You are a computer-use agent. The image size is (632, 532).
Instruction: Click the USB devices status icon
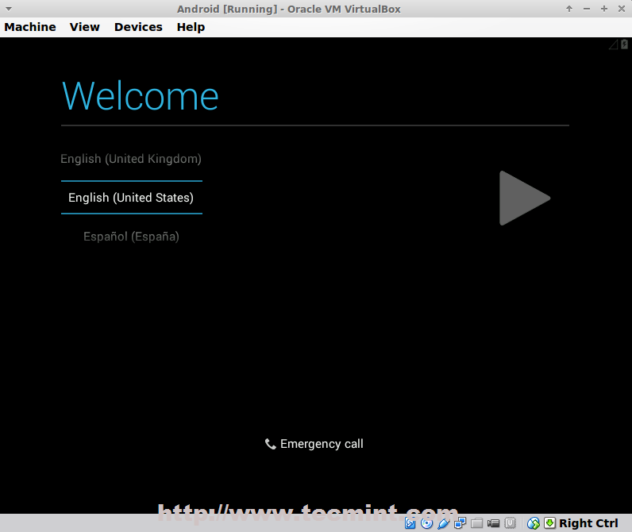(x=444, y=523)
